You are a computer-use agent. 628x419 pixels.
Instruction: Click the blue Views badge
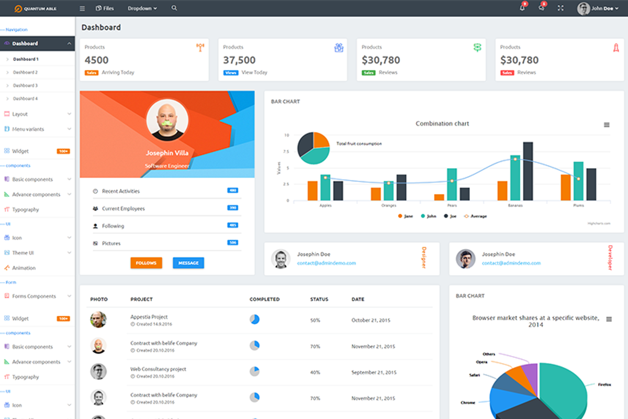231,73
